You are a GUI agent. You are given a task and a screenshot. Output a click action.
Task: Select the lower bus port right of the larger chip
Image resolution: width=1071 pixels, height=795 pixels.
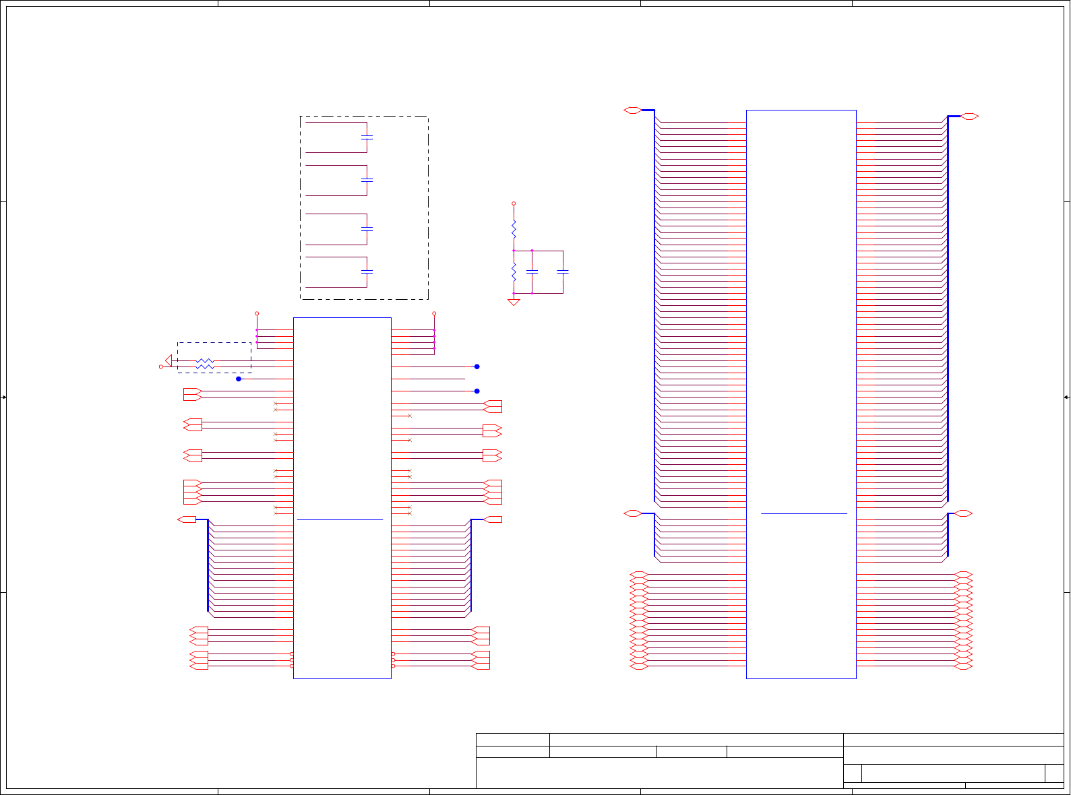click(963, 513)
